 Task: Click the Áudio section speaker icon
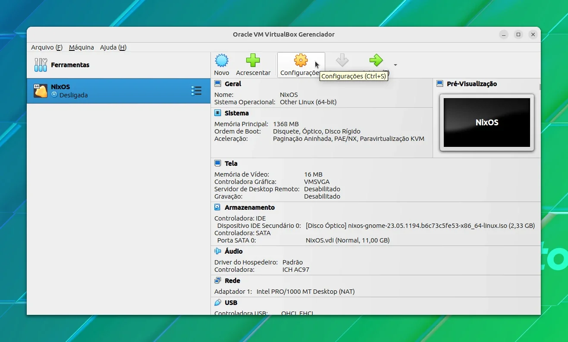(218, 251)
